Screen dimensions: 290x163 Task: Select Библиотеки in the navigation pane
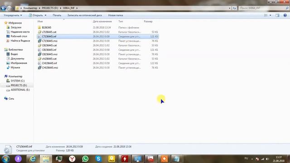click(x=15, y=50)
